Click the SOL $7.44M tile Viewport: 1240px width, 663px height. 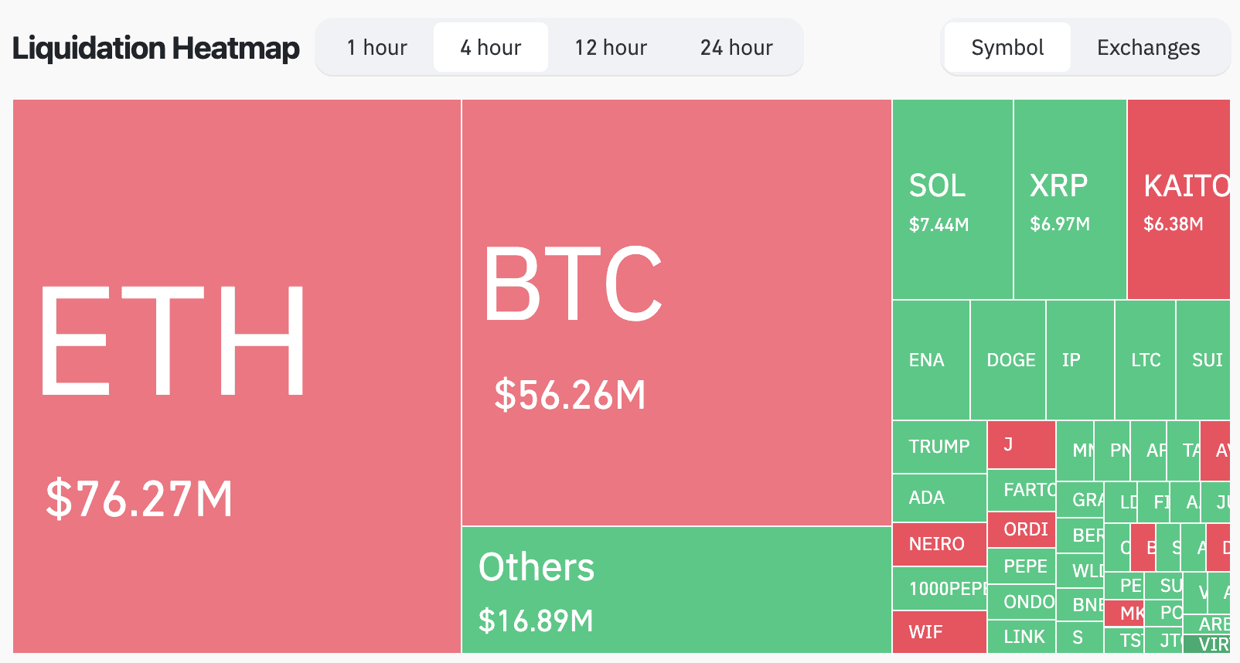pyautogui.click(x=952, y=199)
